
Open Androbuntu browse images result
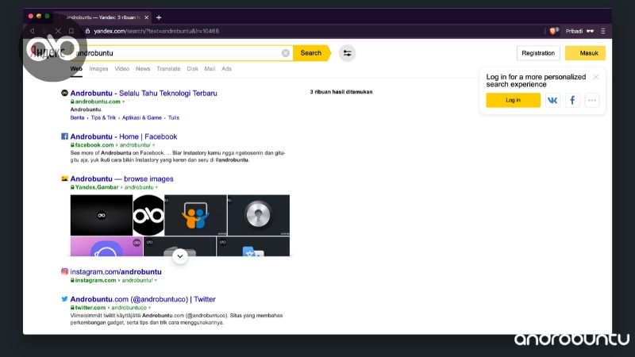coord(121,179)
